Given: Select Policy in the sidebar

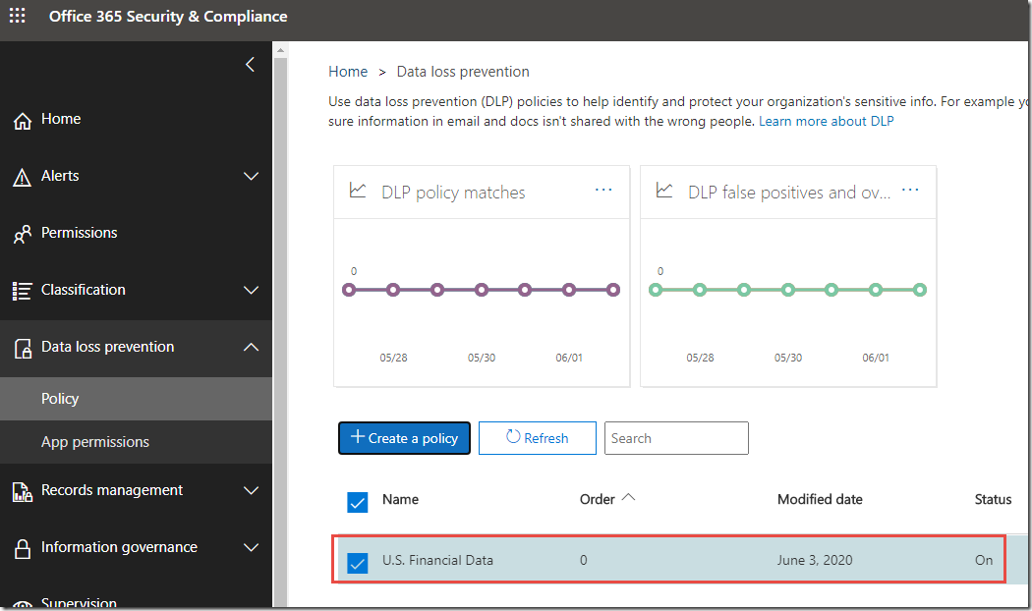Looking at the screenshot, I should click(x=60, y=399).
